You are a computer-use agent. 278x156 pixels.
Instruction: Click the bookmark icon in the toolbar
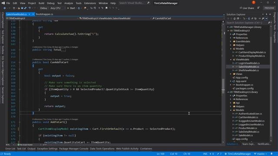pos(106,8)
